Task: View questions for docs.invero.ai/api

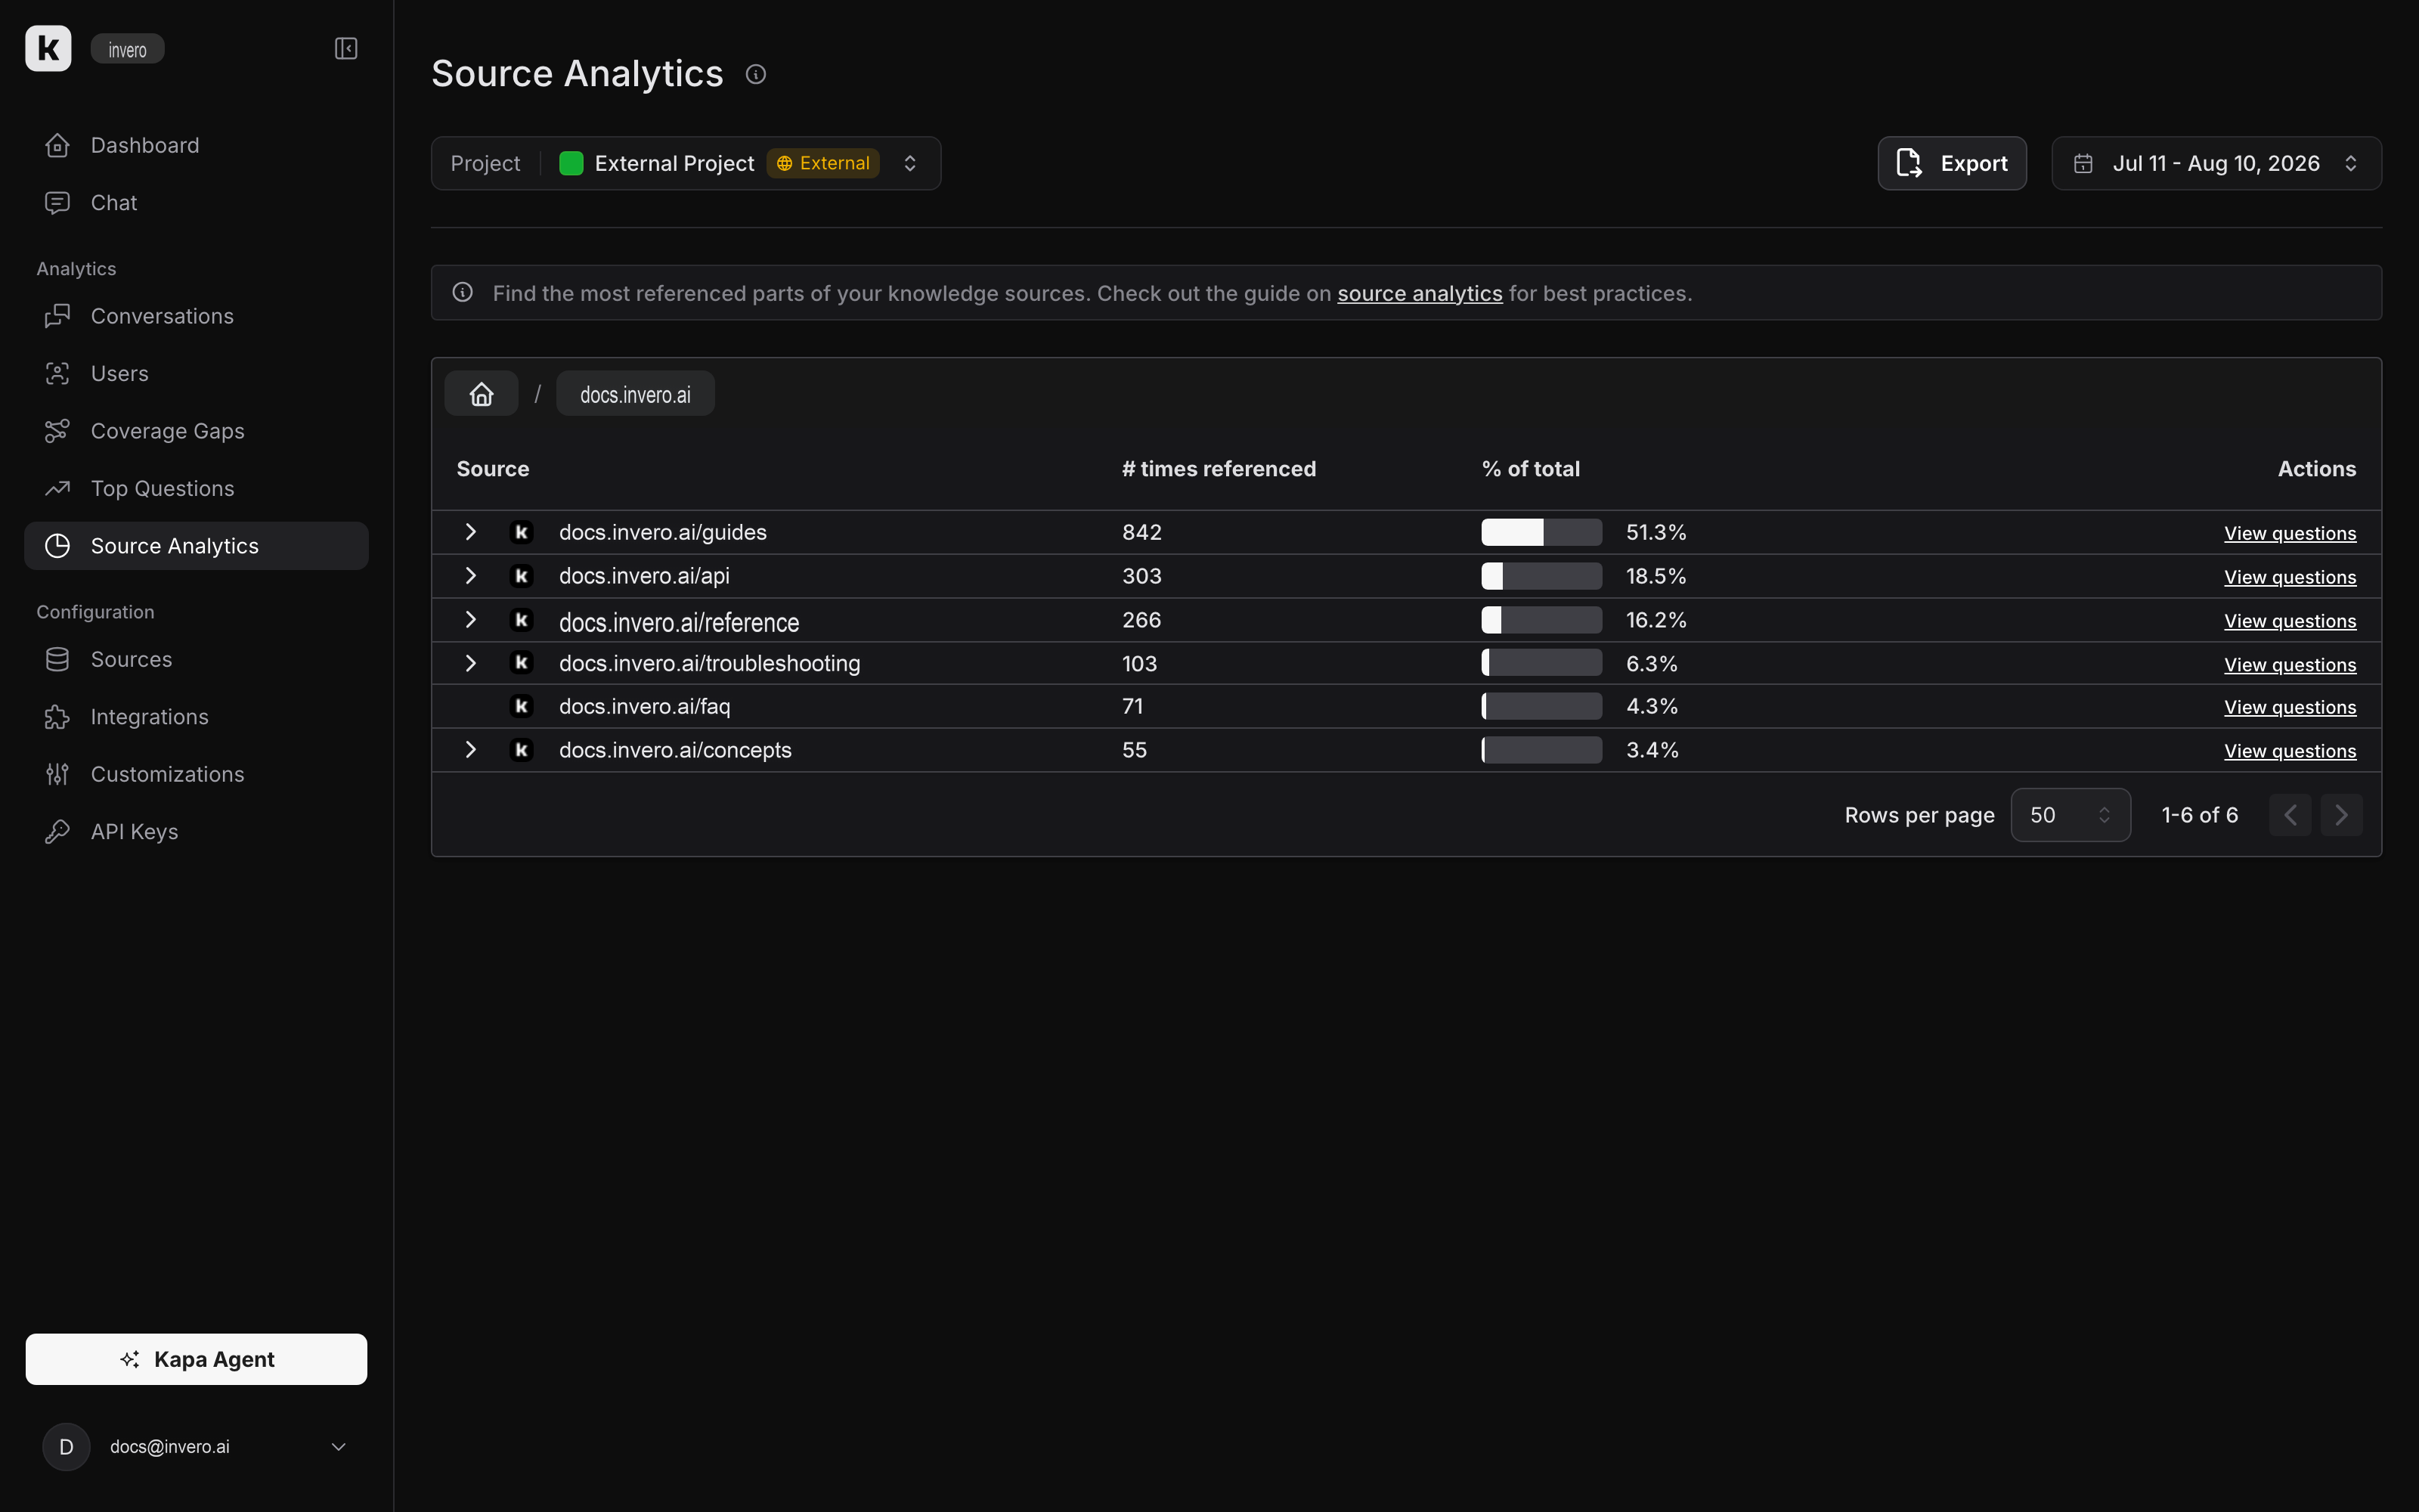Action: [2289, 577]
